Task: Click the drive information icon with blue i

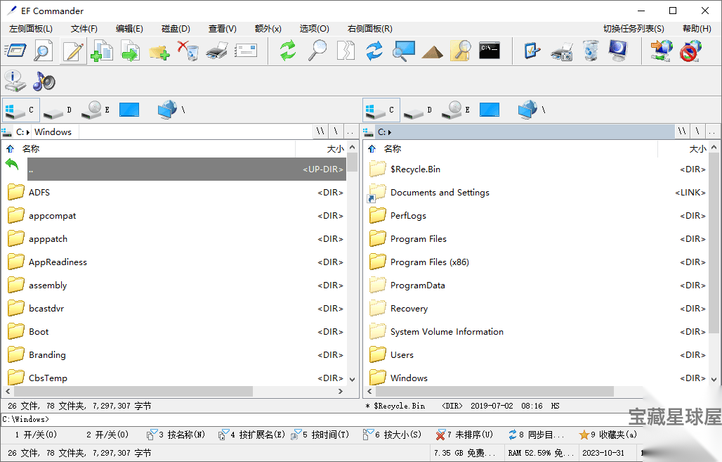Action: coord(15,81)
